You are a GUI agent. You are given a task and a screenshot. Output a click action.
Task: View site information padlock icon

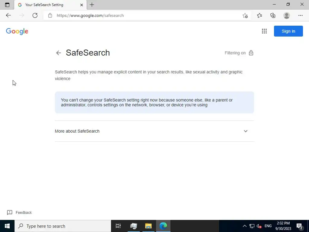[x=50, y=15]
